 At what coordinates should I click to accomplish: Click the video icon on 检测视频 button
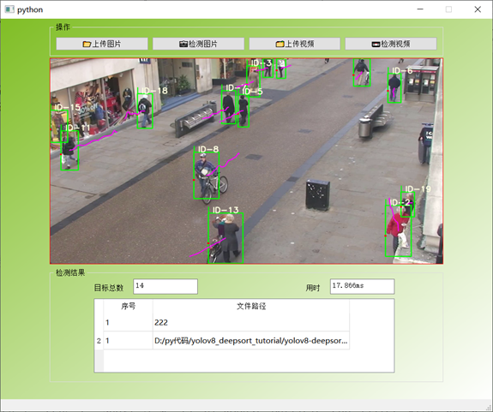click(x=376, y=45)
